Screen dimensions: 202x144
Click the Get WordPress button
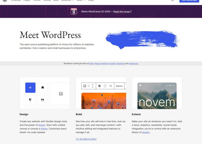click(189, 1)
